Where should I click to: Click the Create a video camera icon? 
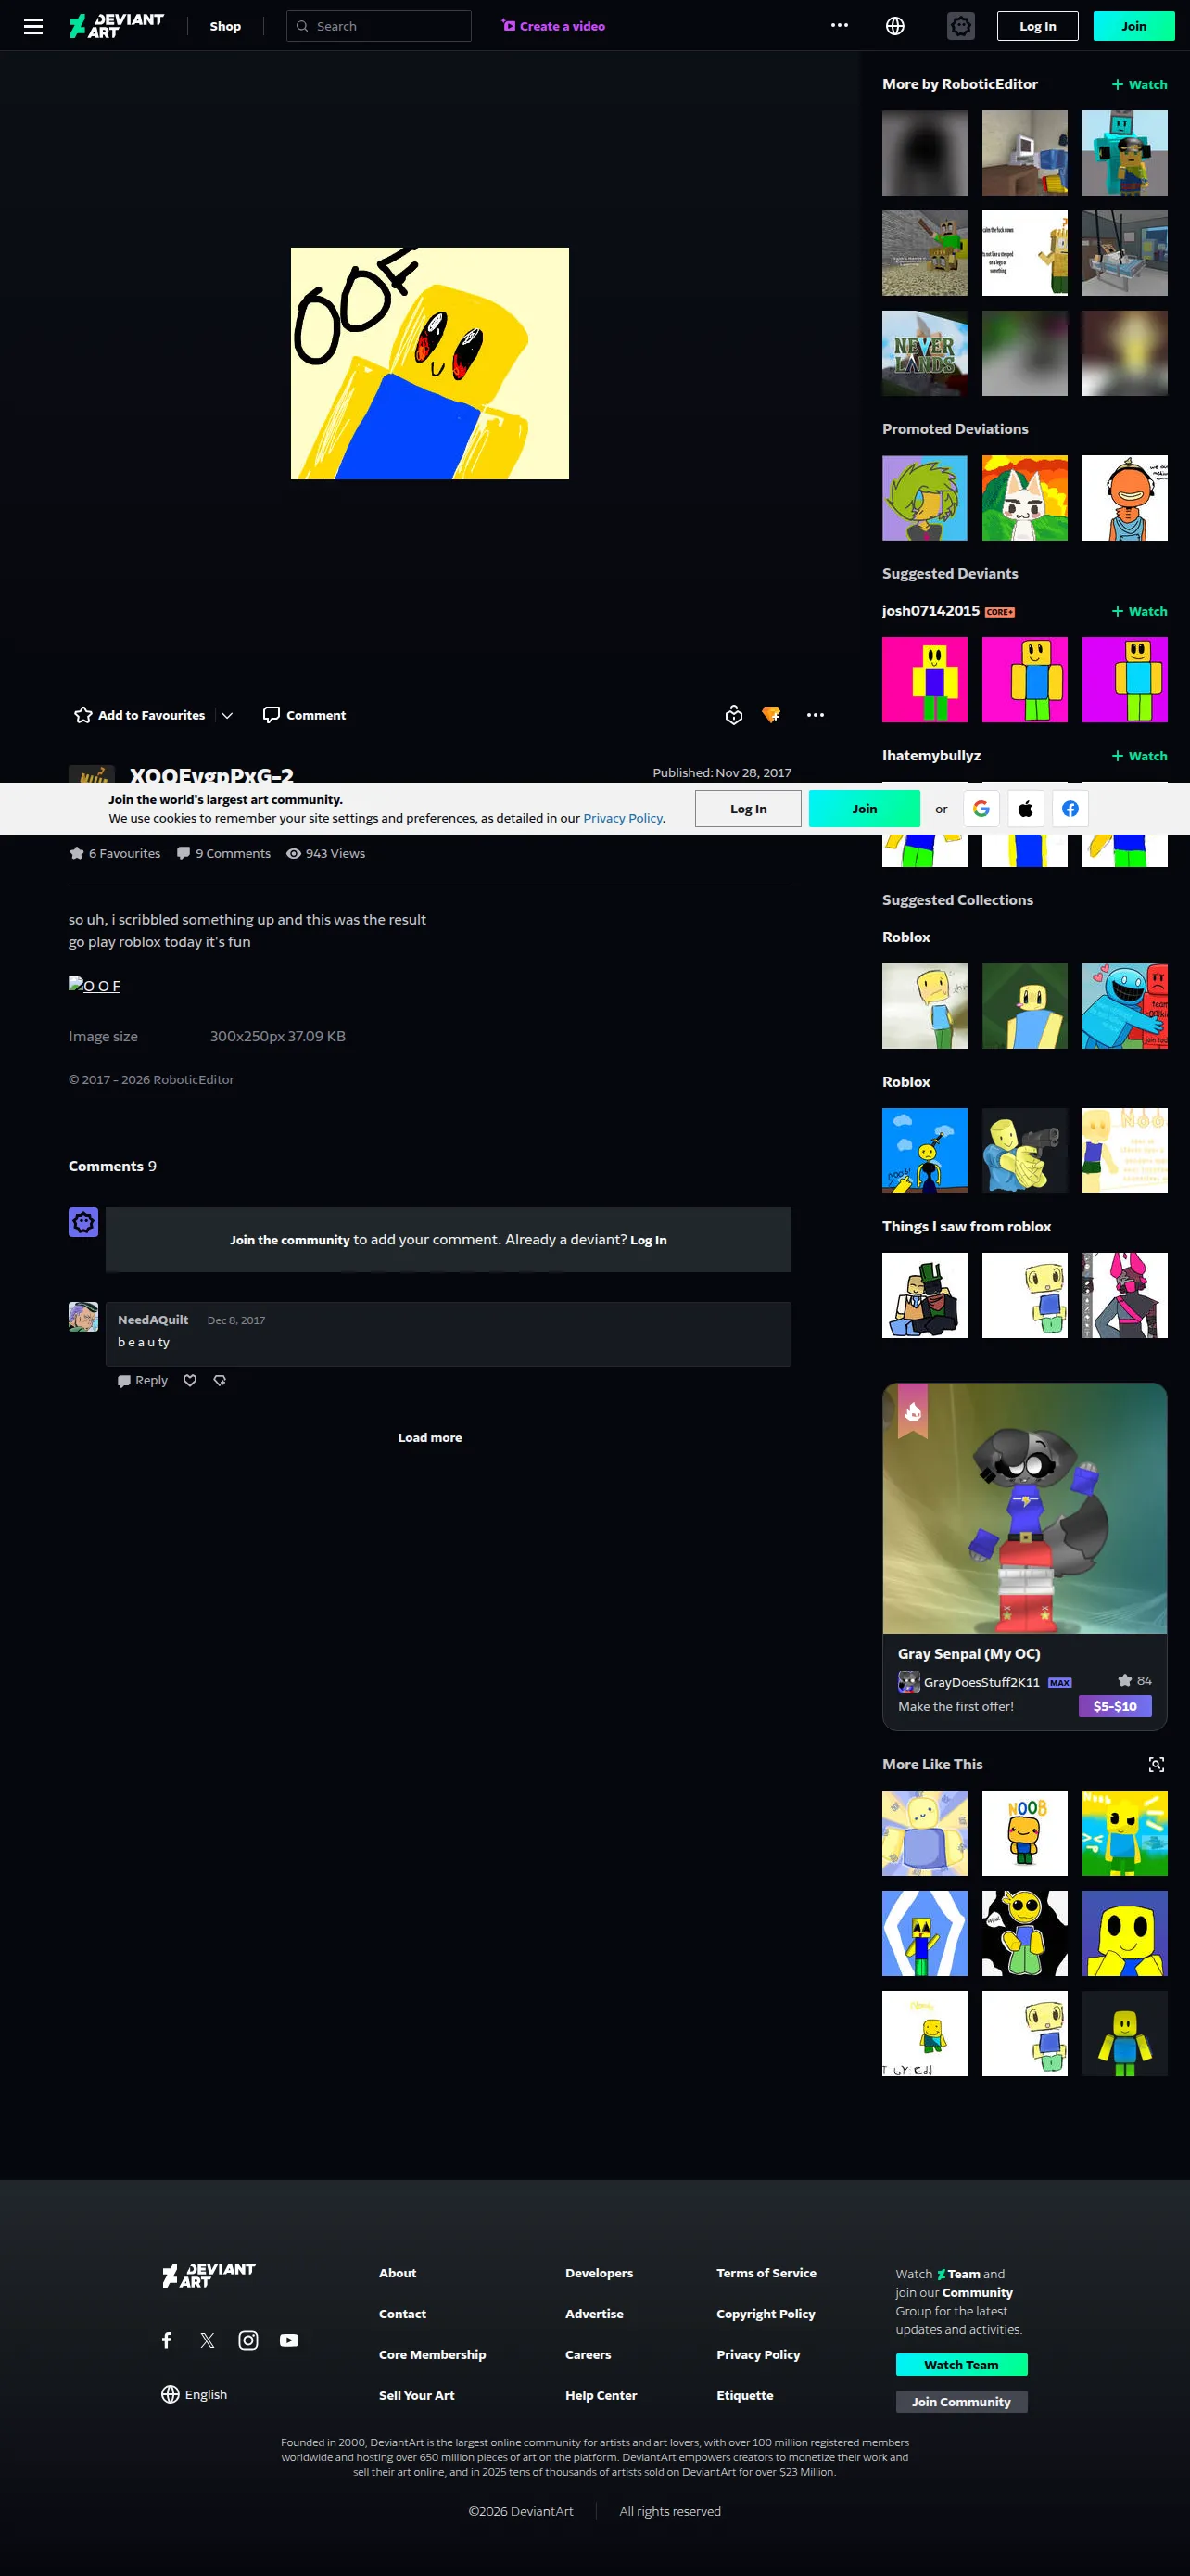(x=509, y=26)
